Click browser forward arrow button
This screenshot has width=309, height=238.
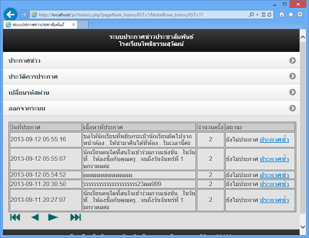(24, 14)
